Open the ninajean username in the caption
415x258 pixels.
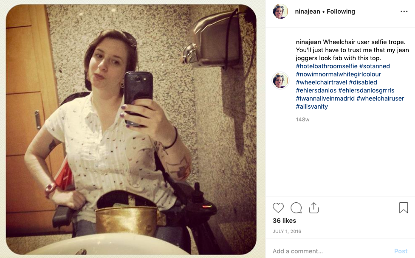coord(308,42)
